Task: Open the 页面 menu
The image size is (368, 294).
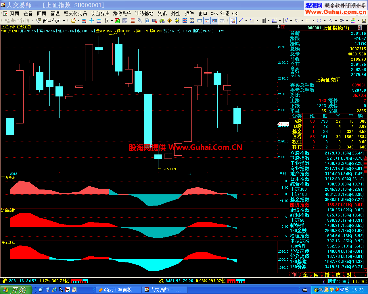Action: [x=15, y=13]
